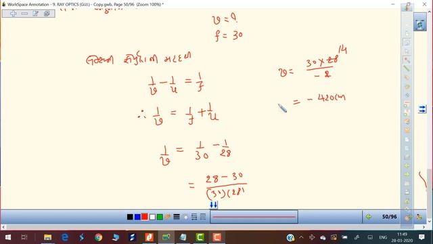Open the toolbar menu icon at top of right toolbar
This screenshot has height=244, width=433.
pyautogui.click(x=407, y=7)
